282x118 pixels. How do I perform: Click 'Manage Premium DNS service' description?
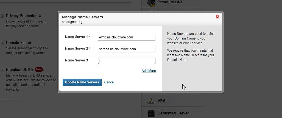coord(31,82)
